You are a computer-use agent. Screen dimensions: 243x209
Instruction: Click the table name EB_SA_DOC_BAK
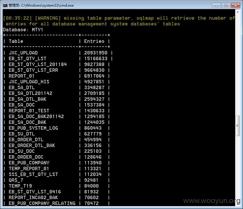tap(28, 122)
